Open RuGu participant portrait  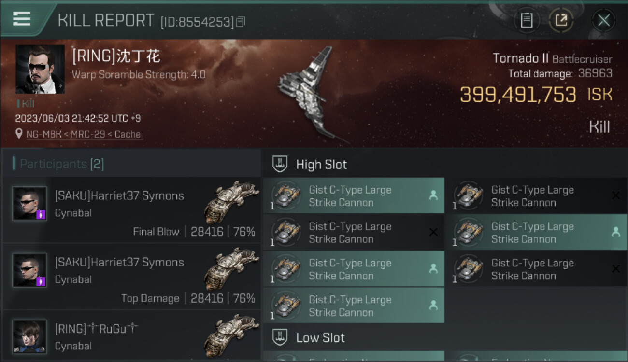[30, 336]
